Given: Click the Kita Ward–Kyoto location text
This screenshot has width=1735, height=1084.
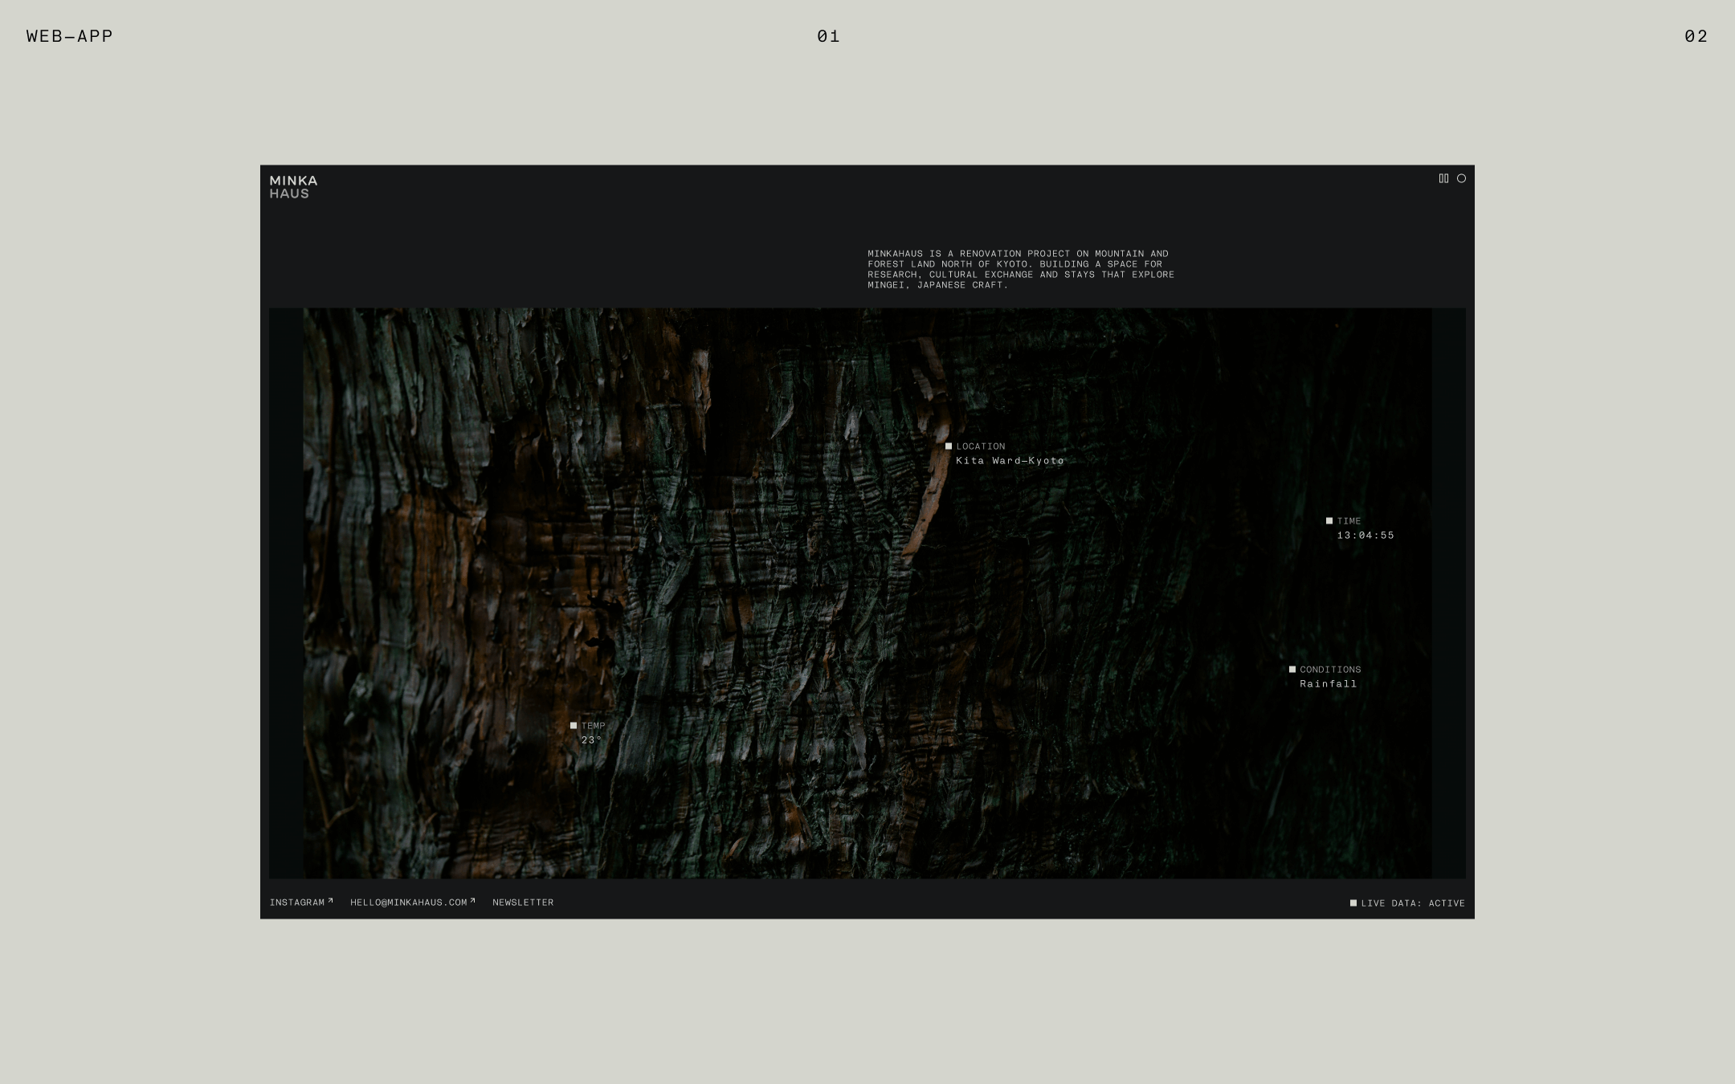Looking at the screenshot, I should [1010, 461].
